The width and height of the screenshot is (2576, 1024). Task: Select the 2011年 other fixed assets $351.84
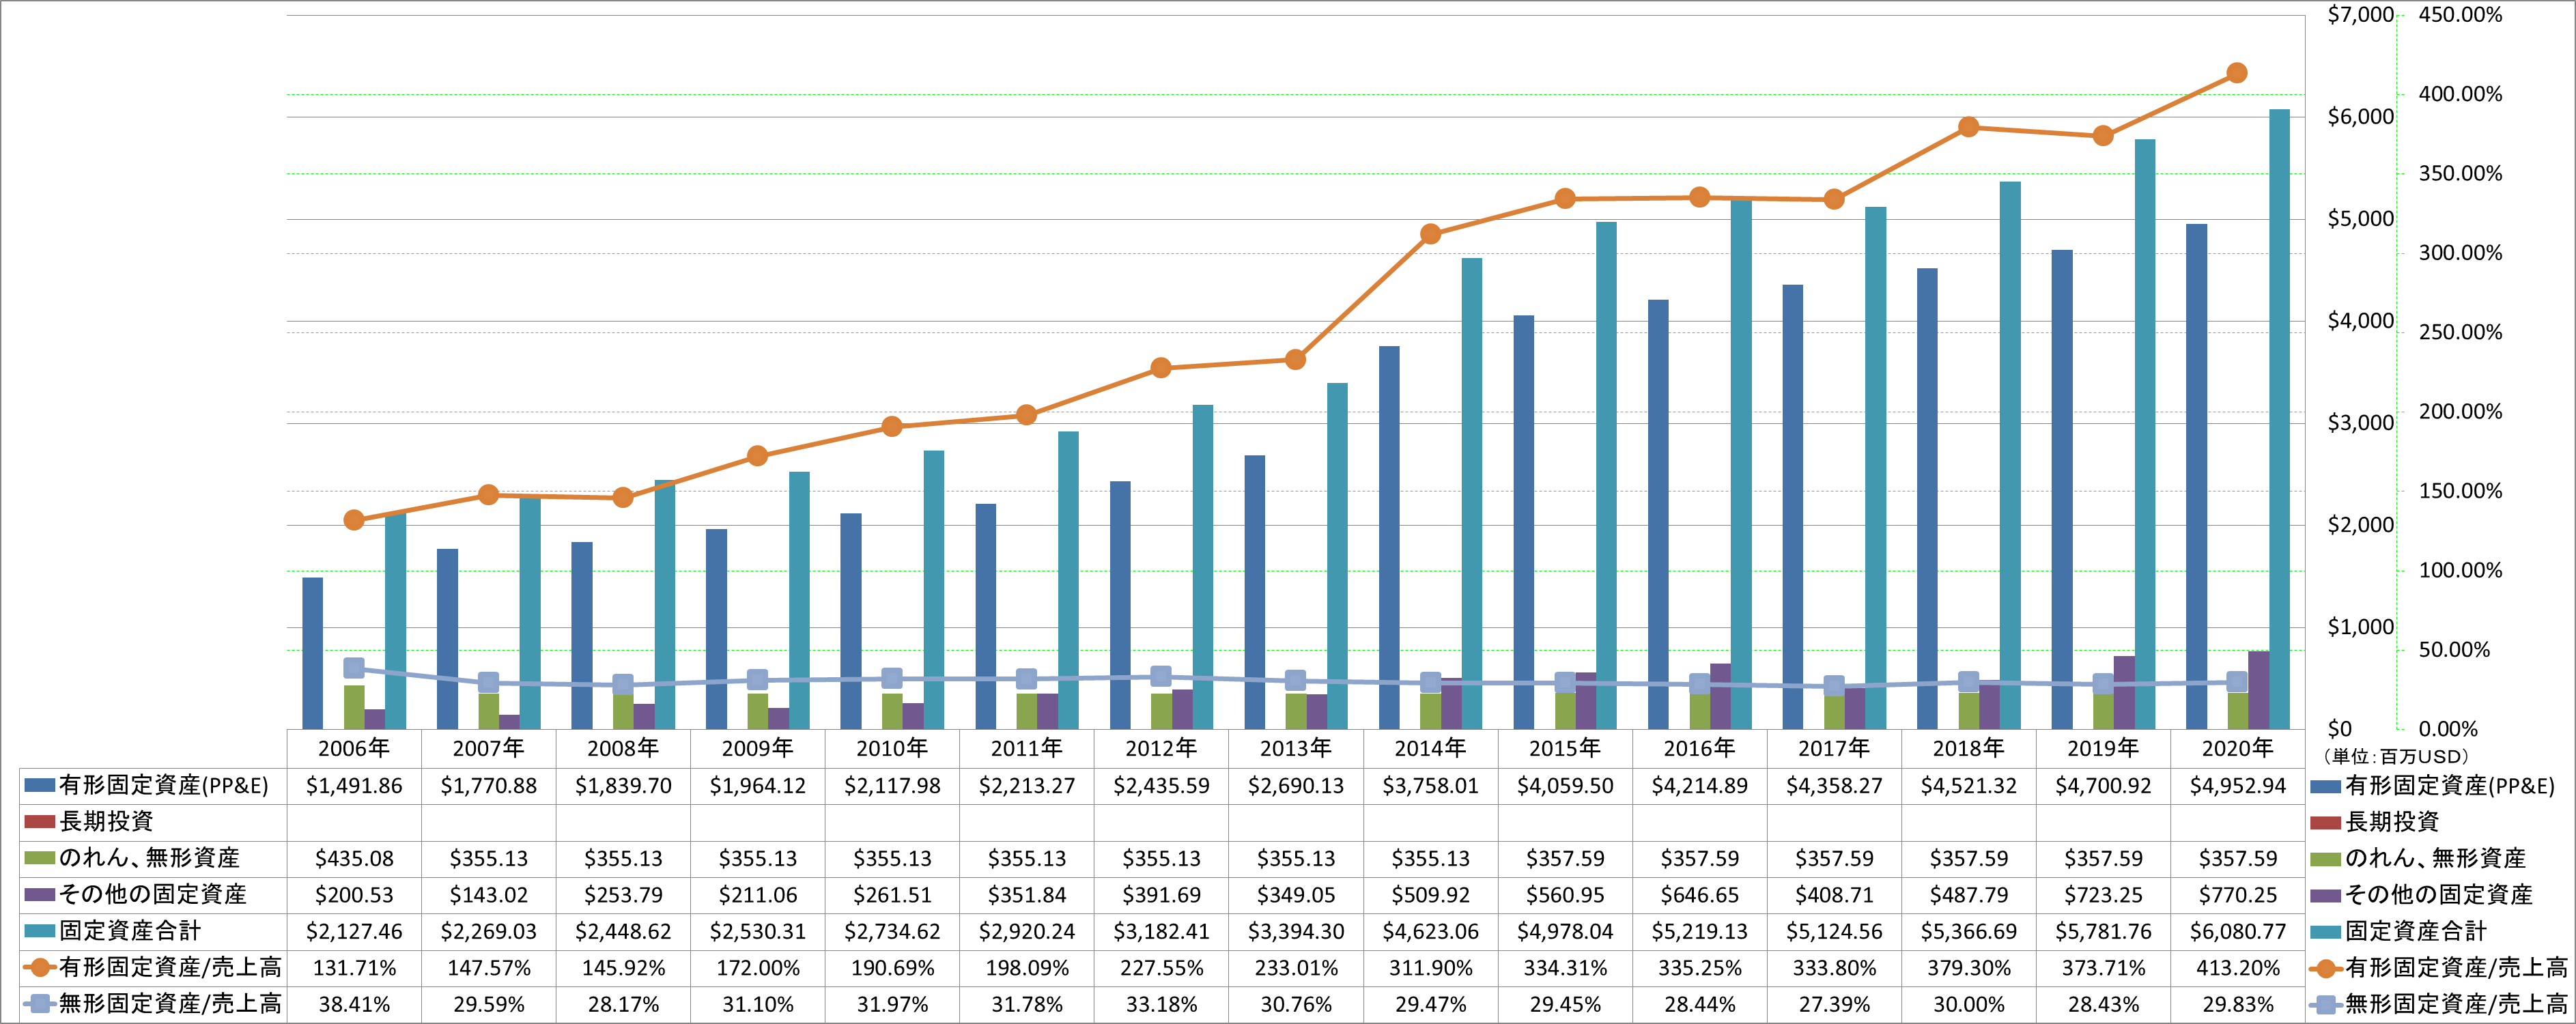(x=1027, y=895)
